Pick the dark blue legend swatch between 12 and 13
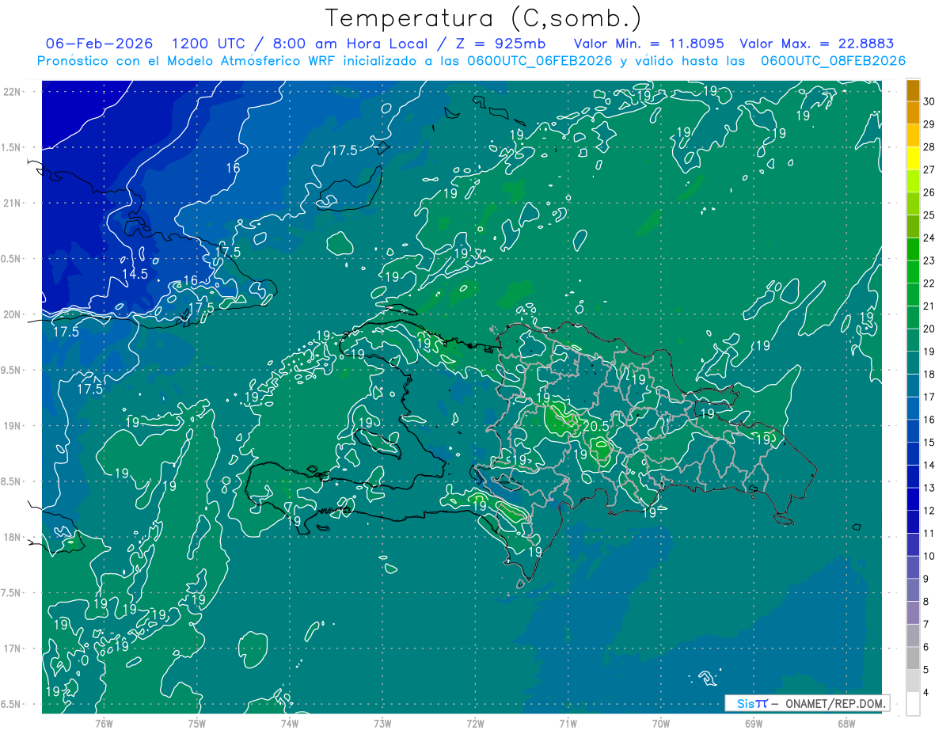The width and height of the screenshot is (950, 734). coord(913,500)
